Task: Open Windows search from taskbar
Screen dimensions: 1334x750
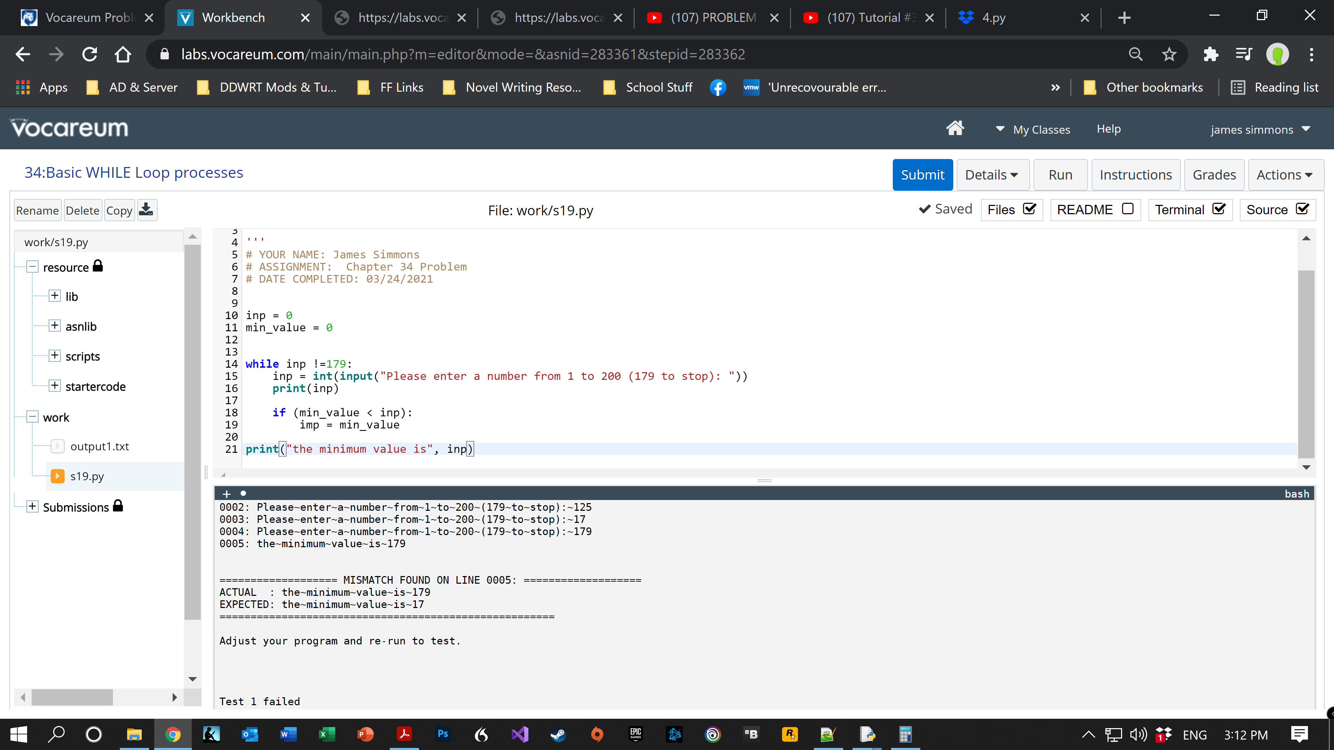Action: coord(56,734)
